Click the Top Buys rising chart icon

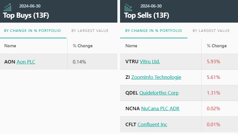click(8, 7)
